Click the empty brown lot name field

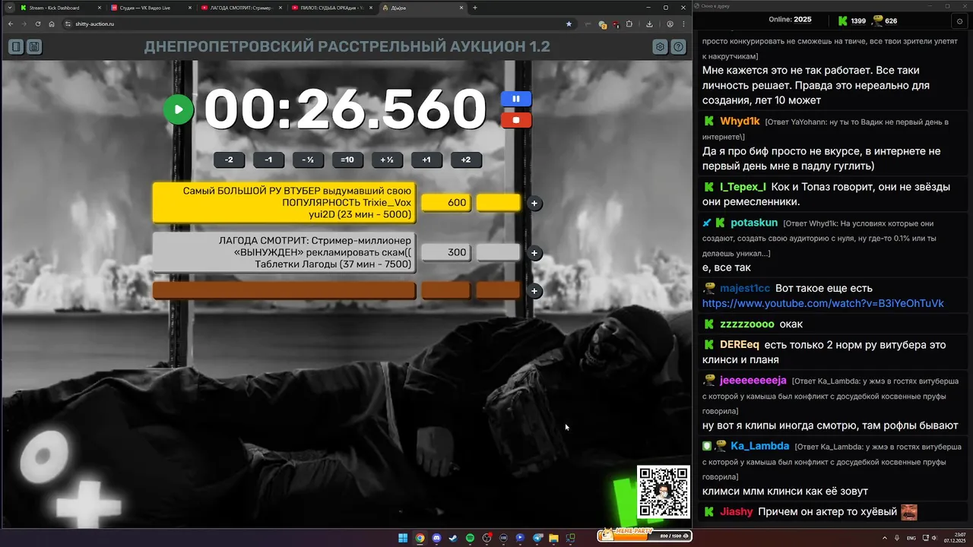click(x=284, y=290)
